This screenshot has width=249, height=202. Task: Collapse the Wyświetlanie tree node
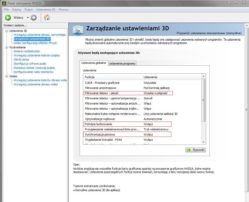[x=6, y=47]
